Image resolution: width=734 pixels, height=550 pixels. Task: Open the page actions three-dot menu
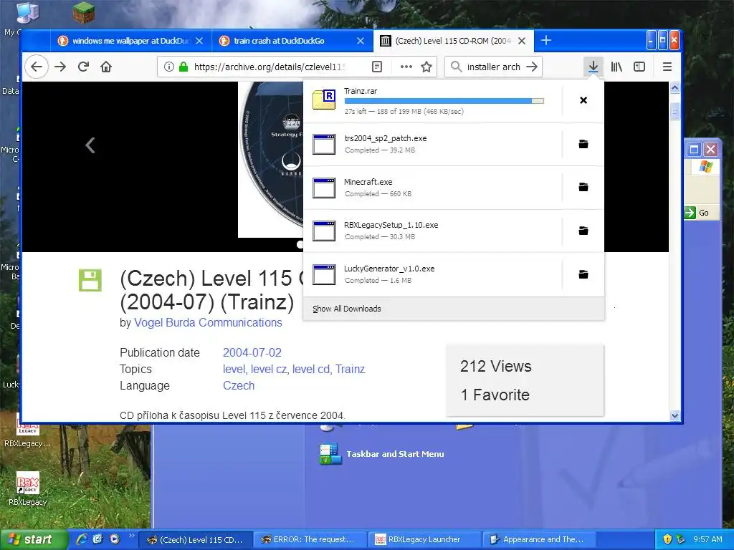tap(406, 67)
